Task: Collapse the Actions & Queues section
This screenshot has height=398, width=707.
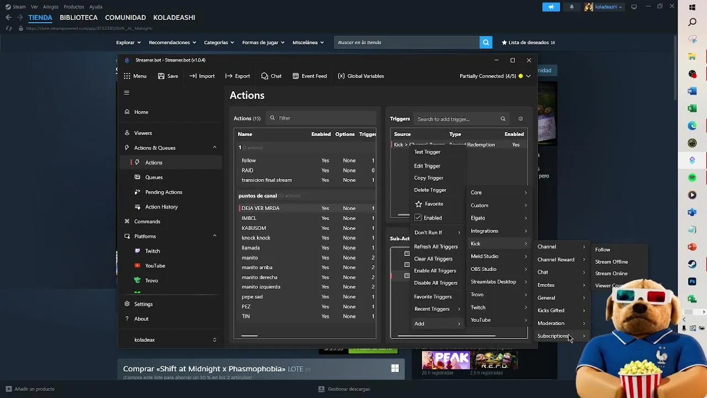Action: click(x=215, y=148)
